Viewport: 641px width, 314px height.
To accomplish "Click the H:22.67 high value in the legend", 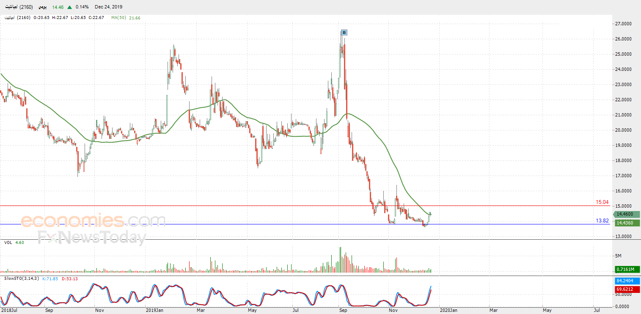I will click(x=60, y=18).
